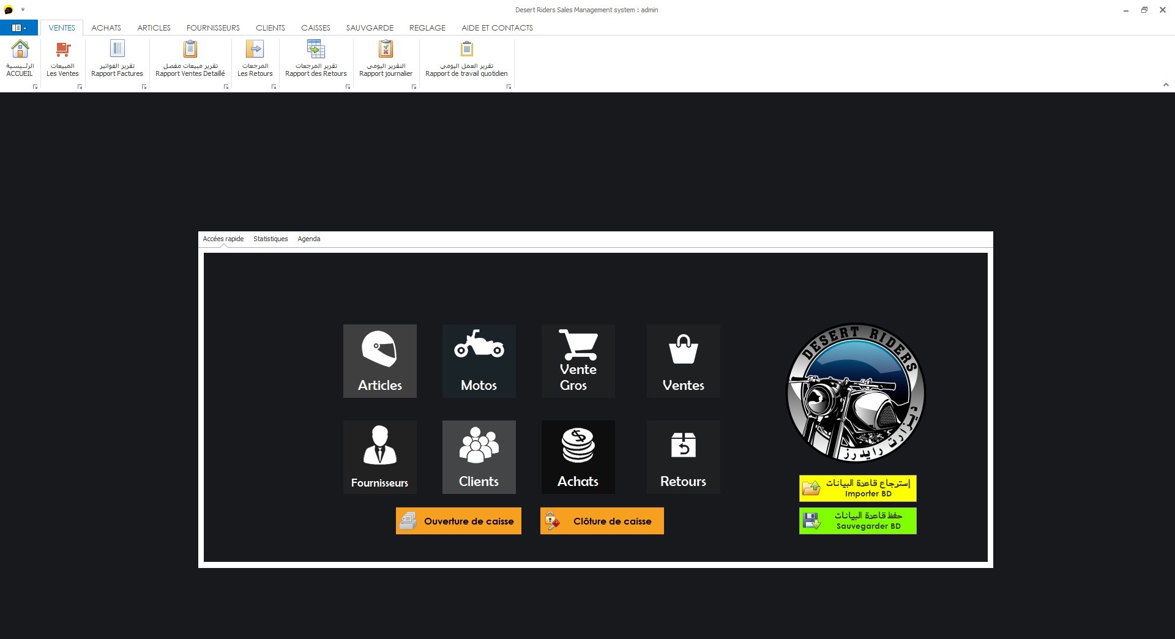
Task: Select the Agenda panel tab
Action: 309,239
